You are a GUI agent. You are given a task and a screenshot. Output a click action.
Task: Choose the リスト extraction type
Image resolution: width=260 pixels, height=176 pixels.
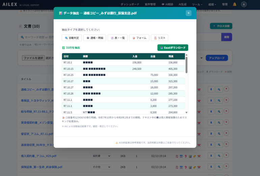pyautogui.click(x=159, y=38)
